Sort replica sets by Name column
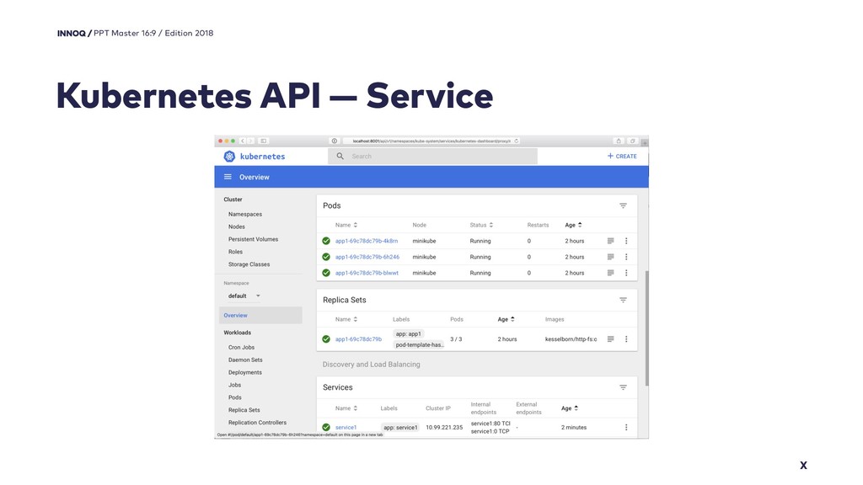This screenshot has height=485, width=863. (x=346, y=319)
